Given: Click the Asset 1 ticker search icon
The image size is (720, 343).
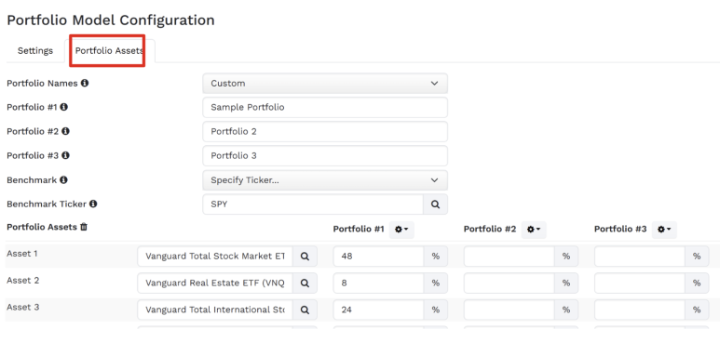Looking at the screenshot, I should (x=305, y=257).
